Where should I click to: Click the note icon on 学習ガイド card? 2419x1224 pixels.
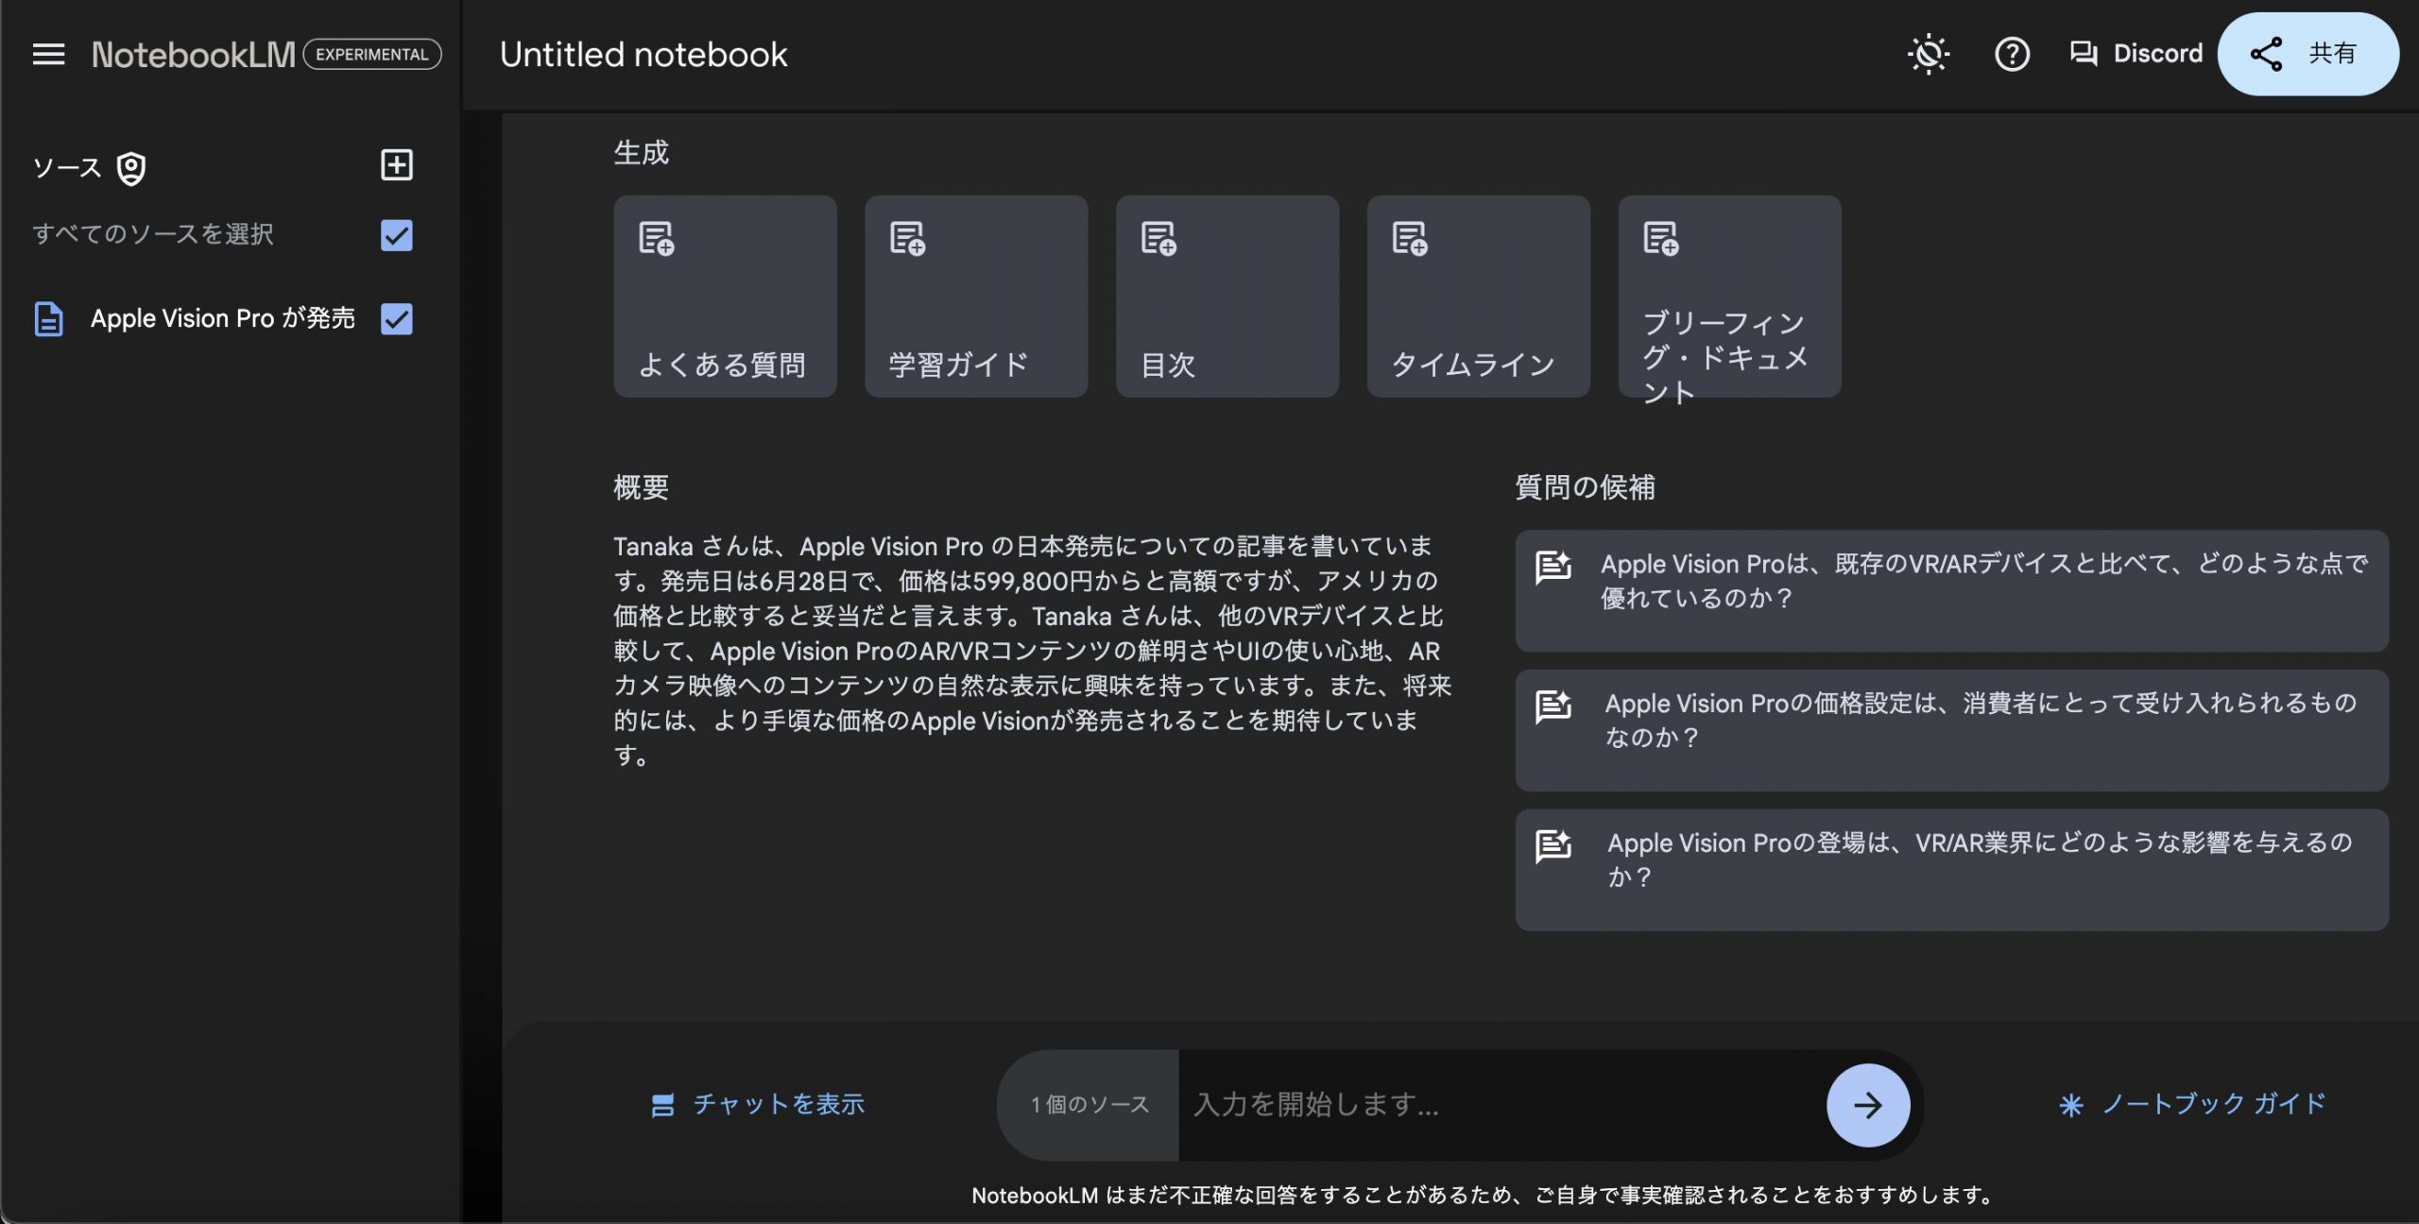908,238
